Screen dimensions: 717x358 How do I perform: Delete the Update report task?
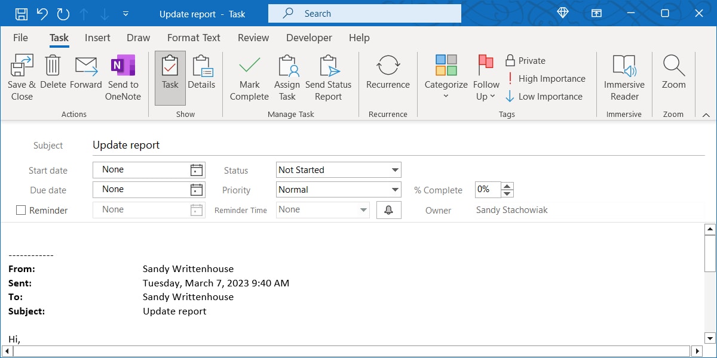(x=53, y=76)
